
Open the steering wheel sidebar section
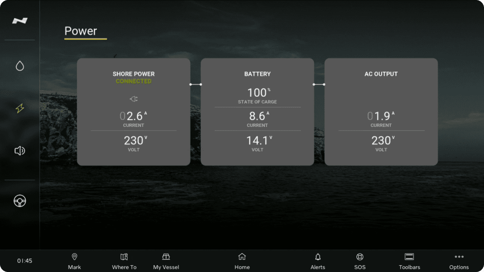click(x=20, y=201)
